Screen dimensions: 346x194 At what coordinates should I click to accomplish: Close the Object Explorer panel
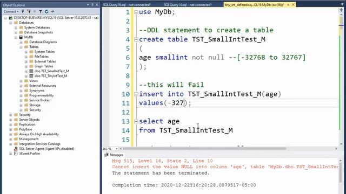pos(97,5)
